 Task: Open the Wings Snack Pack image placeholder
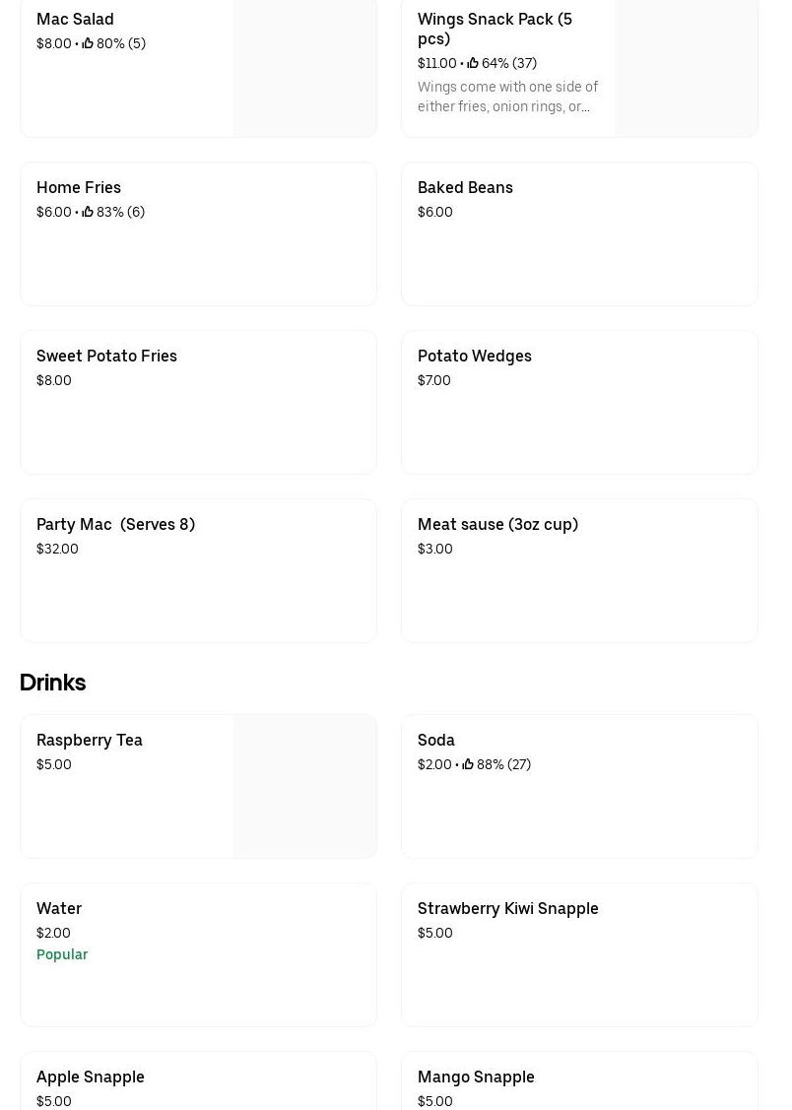686,67
